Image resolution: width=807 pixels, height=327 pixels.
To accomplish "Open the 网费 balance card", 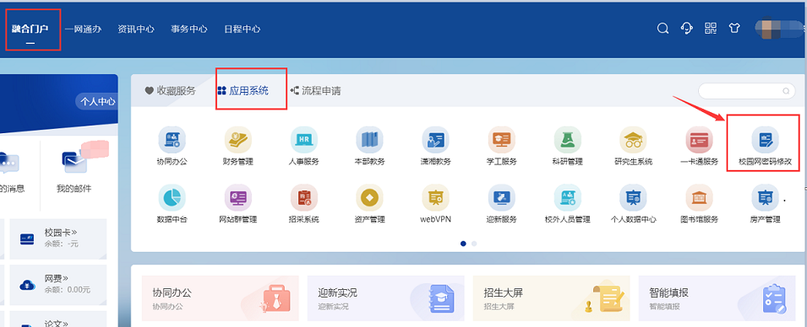I will tap(58, 284).
